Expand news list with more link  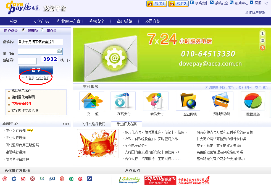(66, 124)
